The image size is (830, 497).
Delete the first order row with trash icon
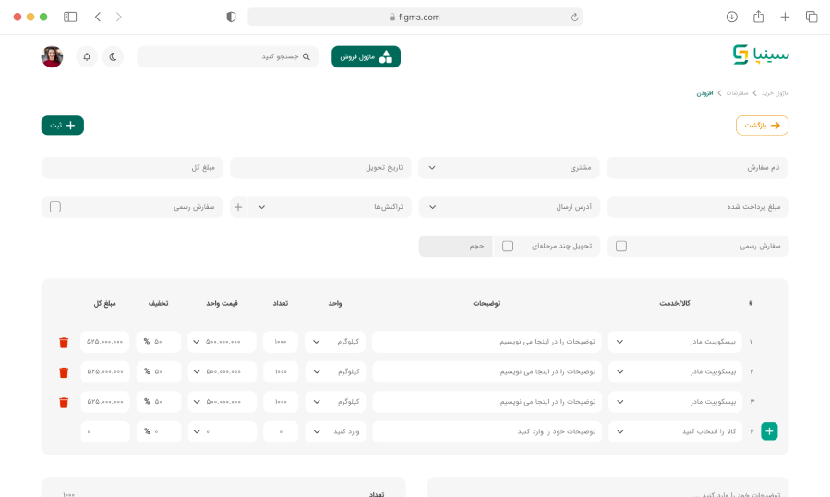click(64, 342)
